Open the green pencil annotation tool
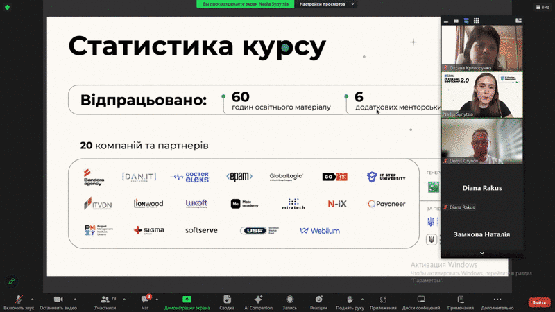 (x=11, y=281)
